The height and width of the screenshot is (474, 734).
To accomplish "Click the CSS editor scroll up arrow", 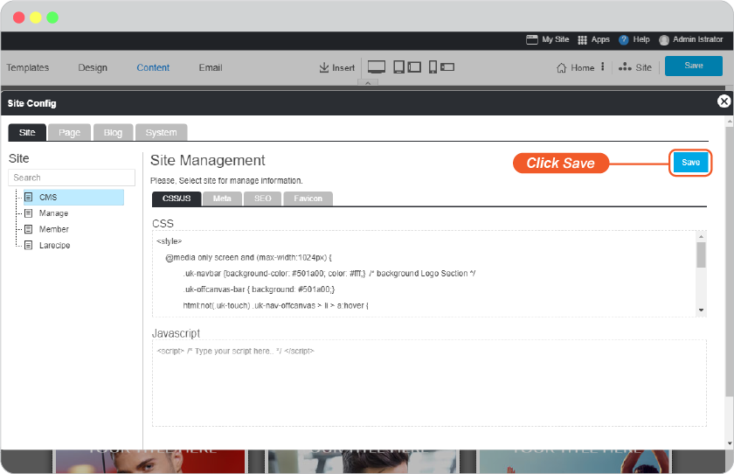I will [701, 236].
